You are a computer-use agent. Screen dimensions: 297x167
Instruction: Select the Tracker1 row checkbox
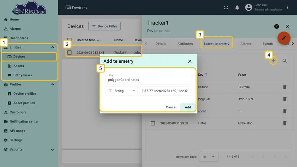[x=69, y=52]
